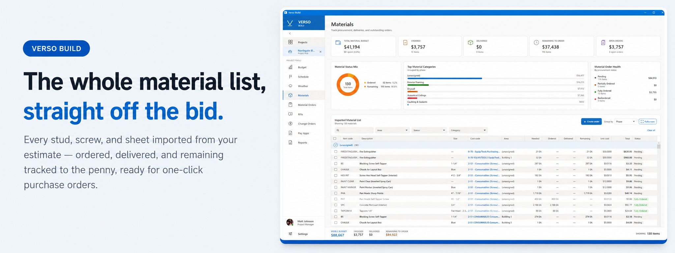Open the Group by Phase dropdown
Screen dimensions: 675x253
tap(626, 122)
